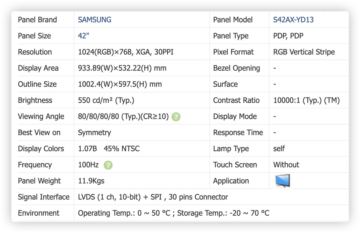Click the Environment label

[x=39, y=213]
